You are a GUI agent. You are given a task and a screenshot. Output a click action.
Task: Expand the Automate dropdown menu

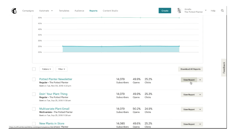(x=46, y=11)
